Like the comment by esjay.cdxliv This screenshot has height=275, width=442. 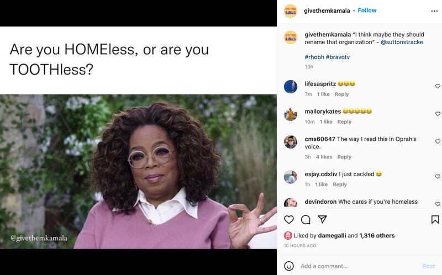tap(438, 177)
